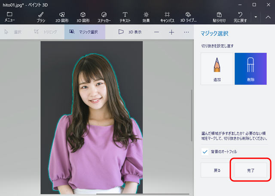Open the キャンバス canvas settings
The image size is (275, 196).
point(167,17)
